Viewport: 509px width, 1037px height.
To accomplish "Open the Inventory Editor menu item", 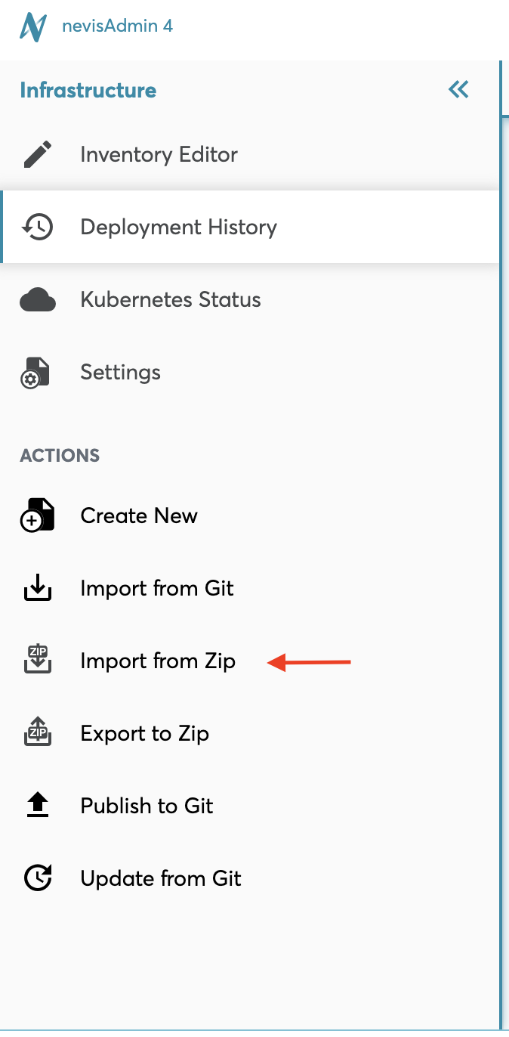I will tap(159, 155).
